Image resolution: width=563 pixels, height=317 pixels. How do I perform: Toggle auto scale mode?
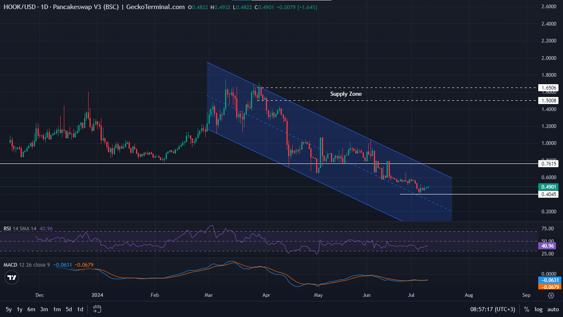tap(553, 309)
